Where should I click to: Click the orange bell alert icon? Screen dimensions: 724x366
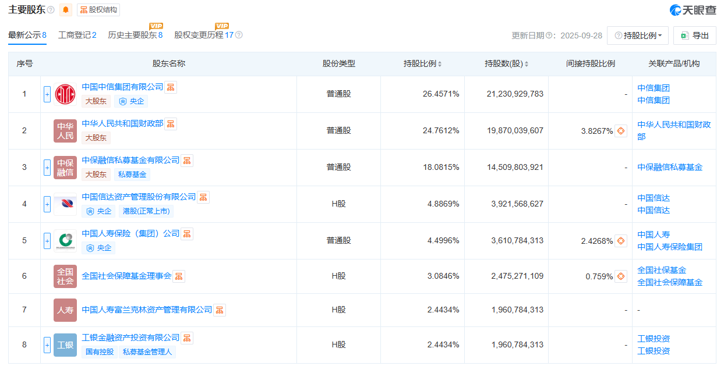65,10
